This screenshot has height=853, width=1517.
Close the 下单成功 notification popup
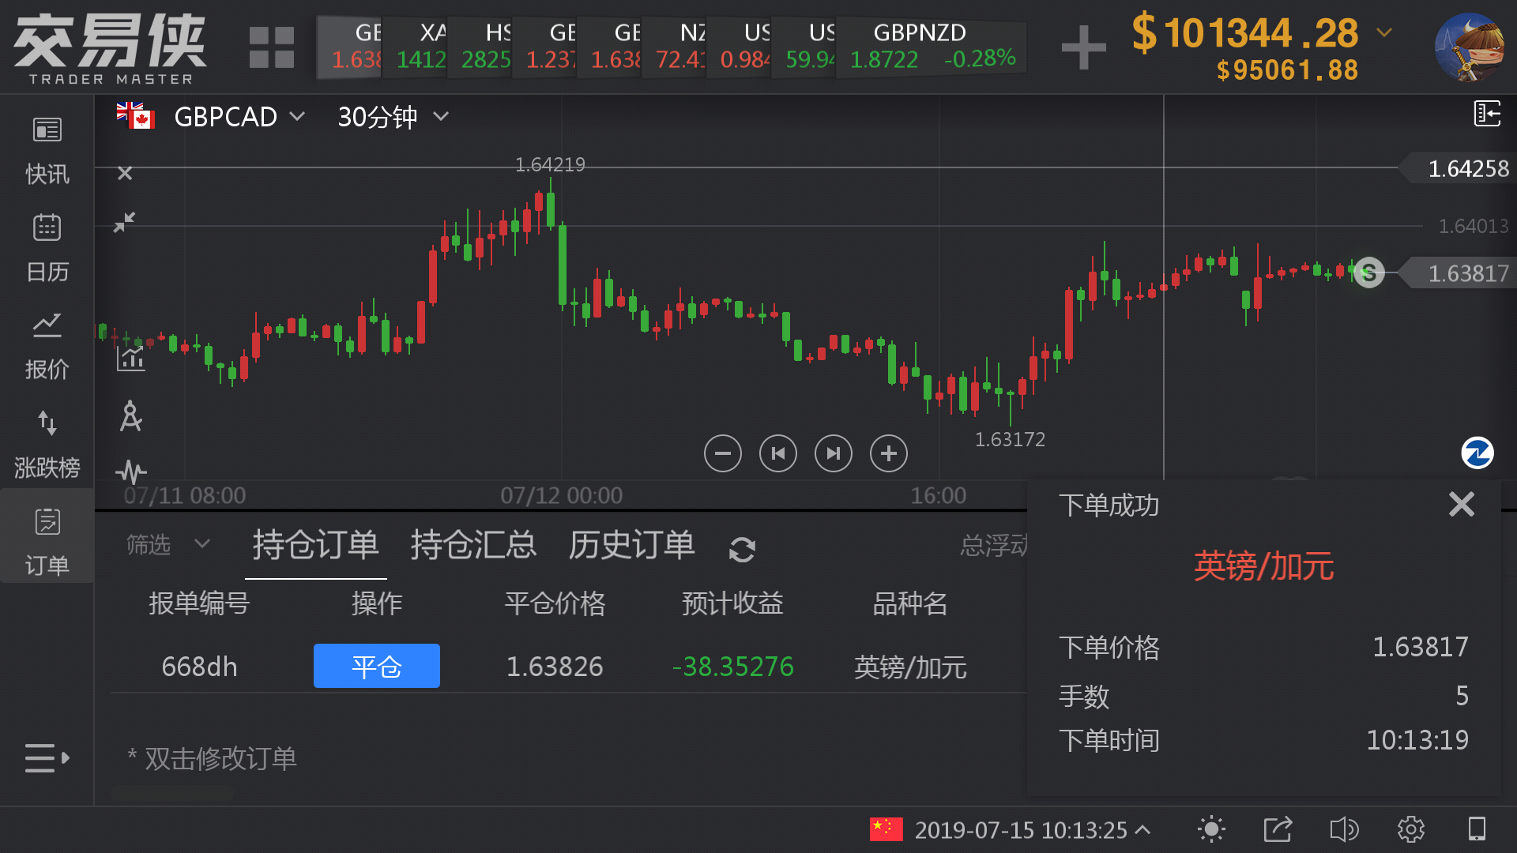coord(1461,504)
